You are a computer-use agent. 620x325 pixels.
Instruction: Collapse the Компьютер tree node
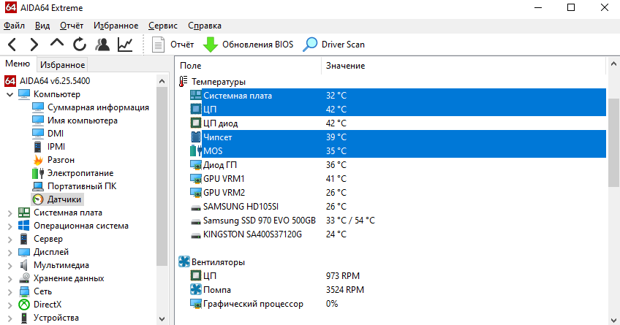[9, 94]
